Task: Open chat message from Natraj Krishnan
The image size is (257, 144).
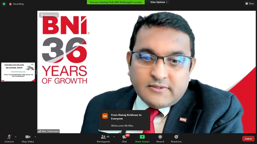Action: point(125,120)
